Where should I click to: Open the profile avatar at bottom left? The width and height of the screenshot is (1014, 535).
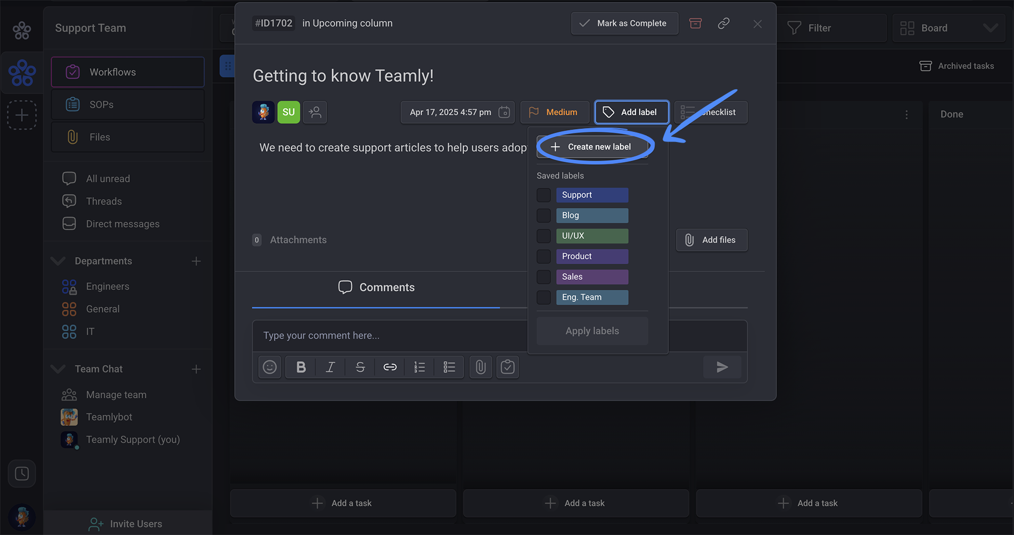tap(22, 517)
